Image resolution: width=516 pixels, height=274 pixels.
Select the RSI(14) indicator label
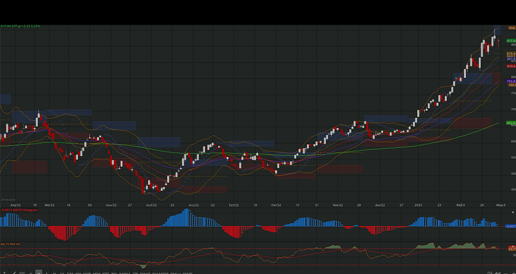[x=10, y=245]
